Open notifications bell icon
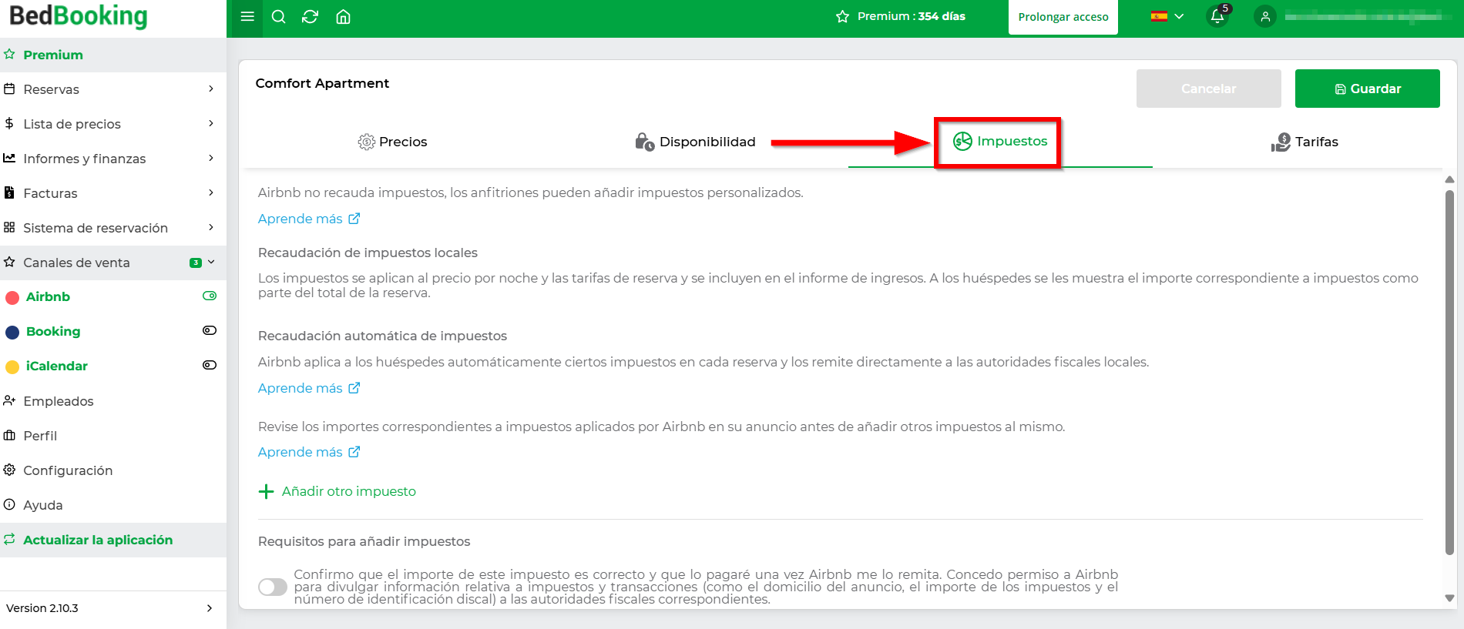This screenshot has width=1464, height=629. (1217, 16)
